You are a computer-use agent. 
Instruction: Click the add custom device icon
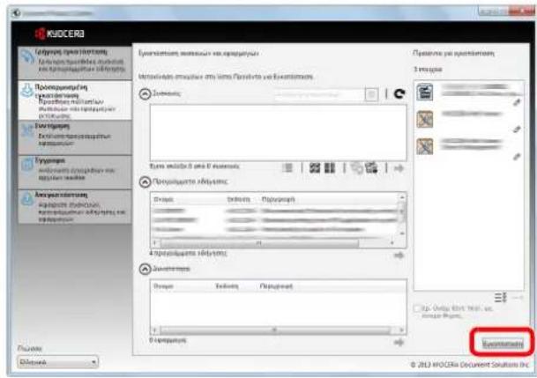click(x=371, y=168)
